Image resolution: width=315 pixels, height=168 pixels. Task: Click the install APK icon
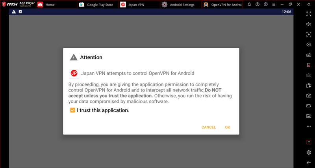(x=309, y=86)
